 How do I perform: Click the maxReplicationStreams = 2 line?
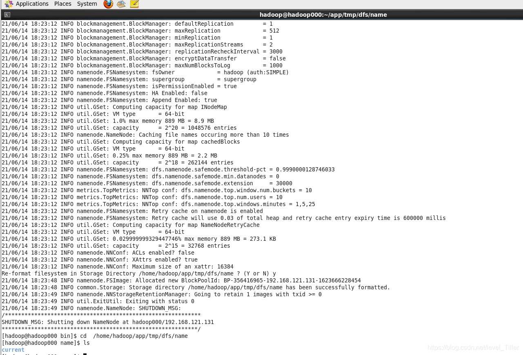tap(137, 44)
